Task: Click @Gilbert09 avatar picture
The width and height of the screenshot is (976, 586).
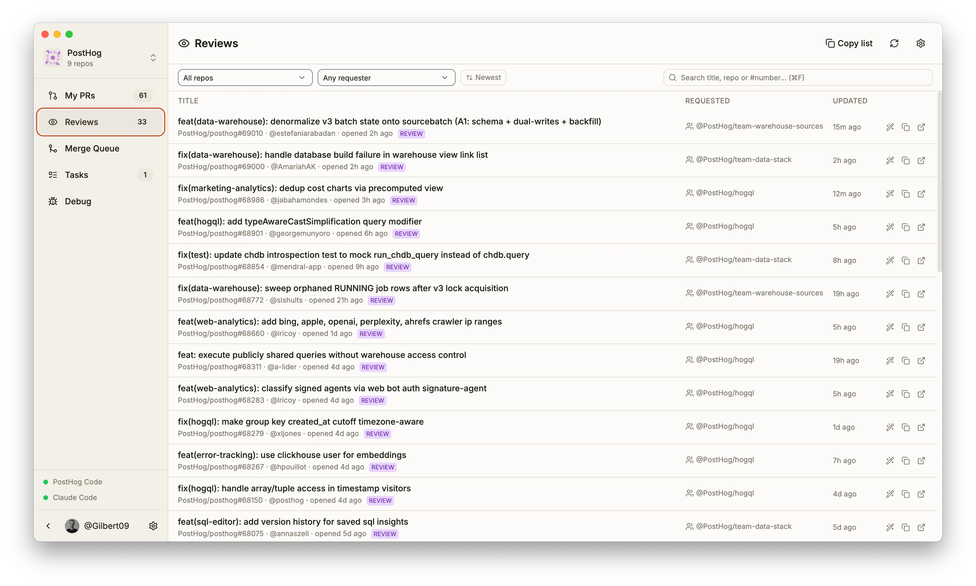Action: click(x=72, y=526)
